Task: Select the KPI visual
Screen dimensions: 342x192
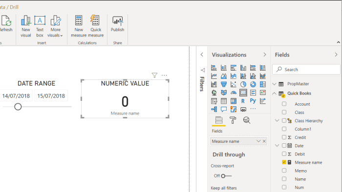Action: [263, 93]
